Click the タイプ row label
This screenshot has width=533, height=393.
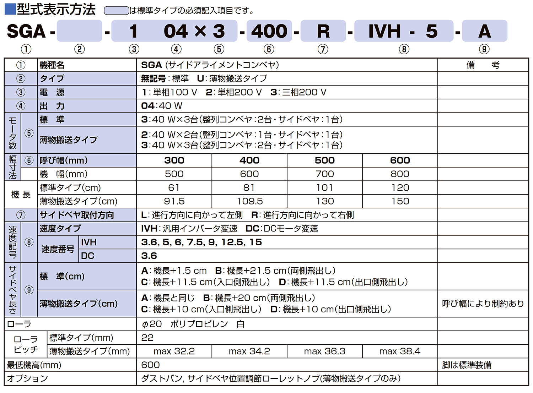[52, 78]
